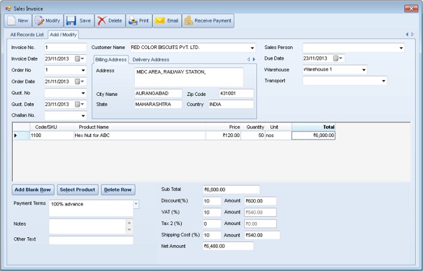Click the Email envelope icon
The height and width of the screenshot is (271, 423).
(x=160, y=21)
